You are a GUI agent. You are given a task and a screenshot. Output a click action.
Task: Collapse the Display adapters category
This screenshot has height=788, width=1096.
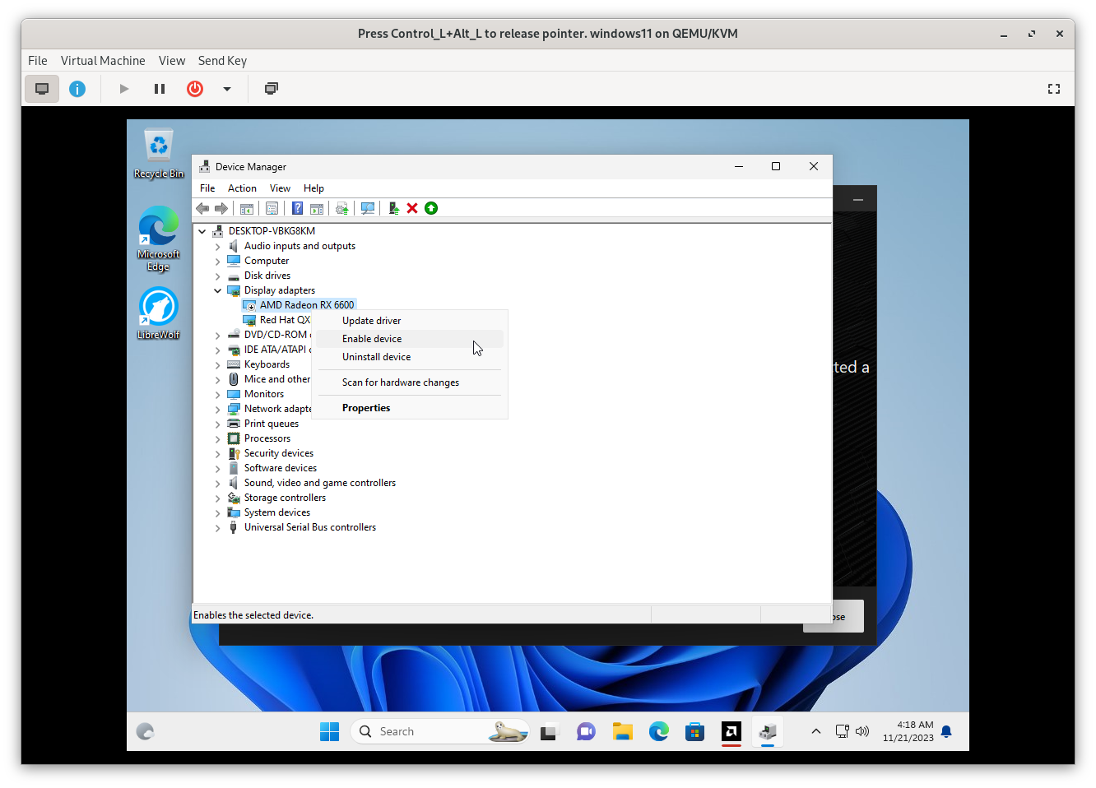point(218,290)
